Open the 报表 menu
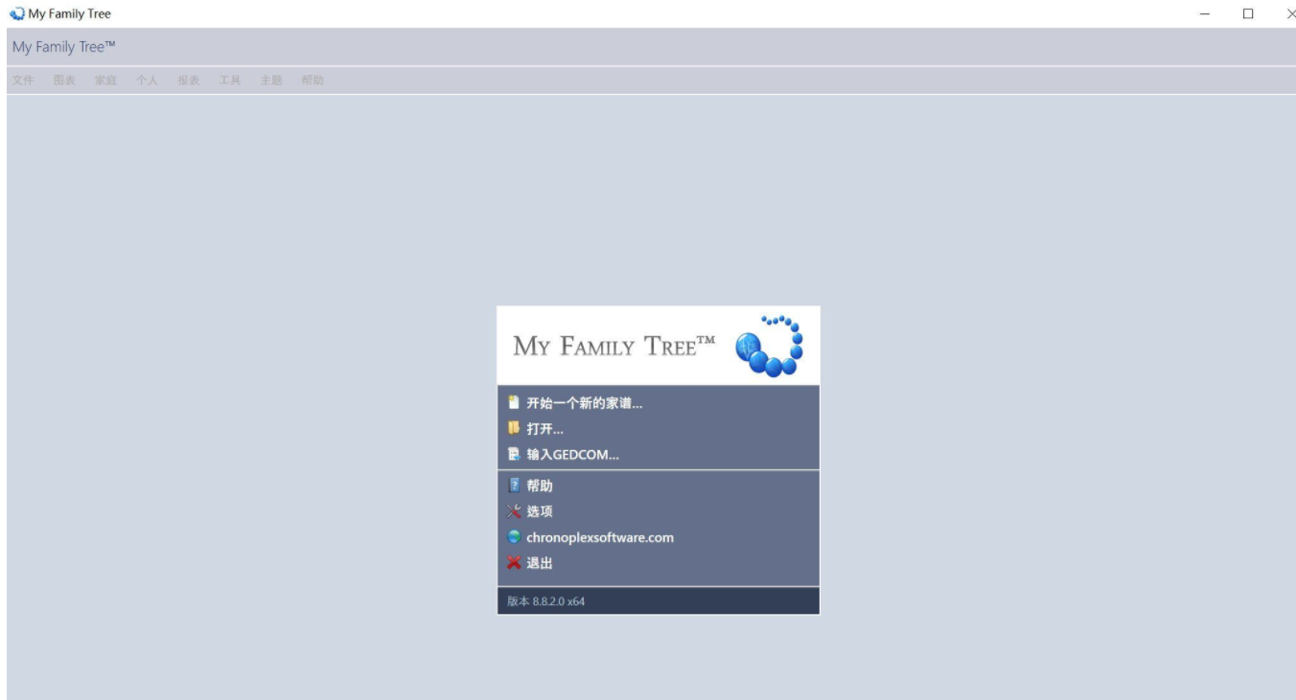Viewport: 1296px width, 700px height. click(189, 80)
